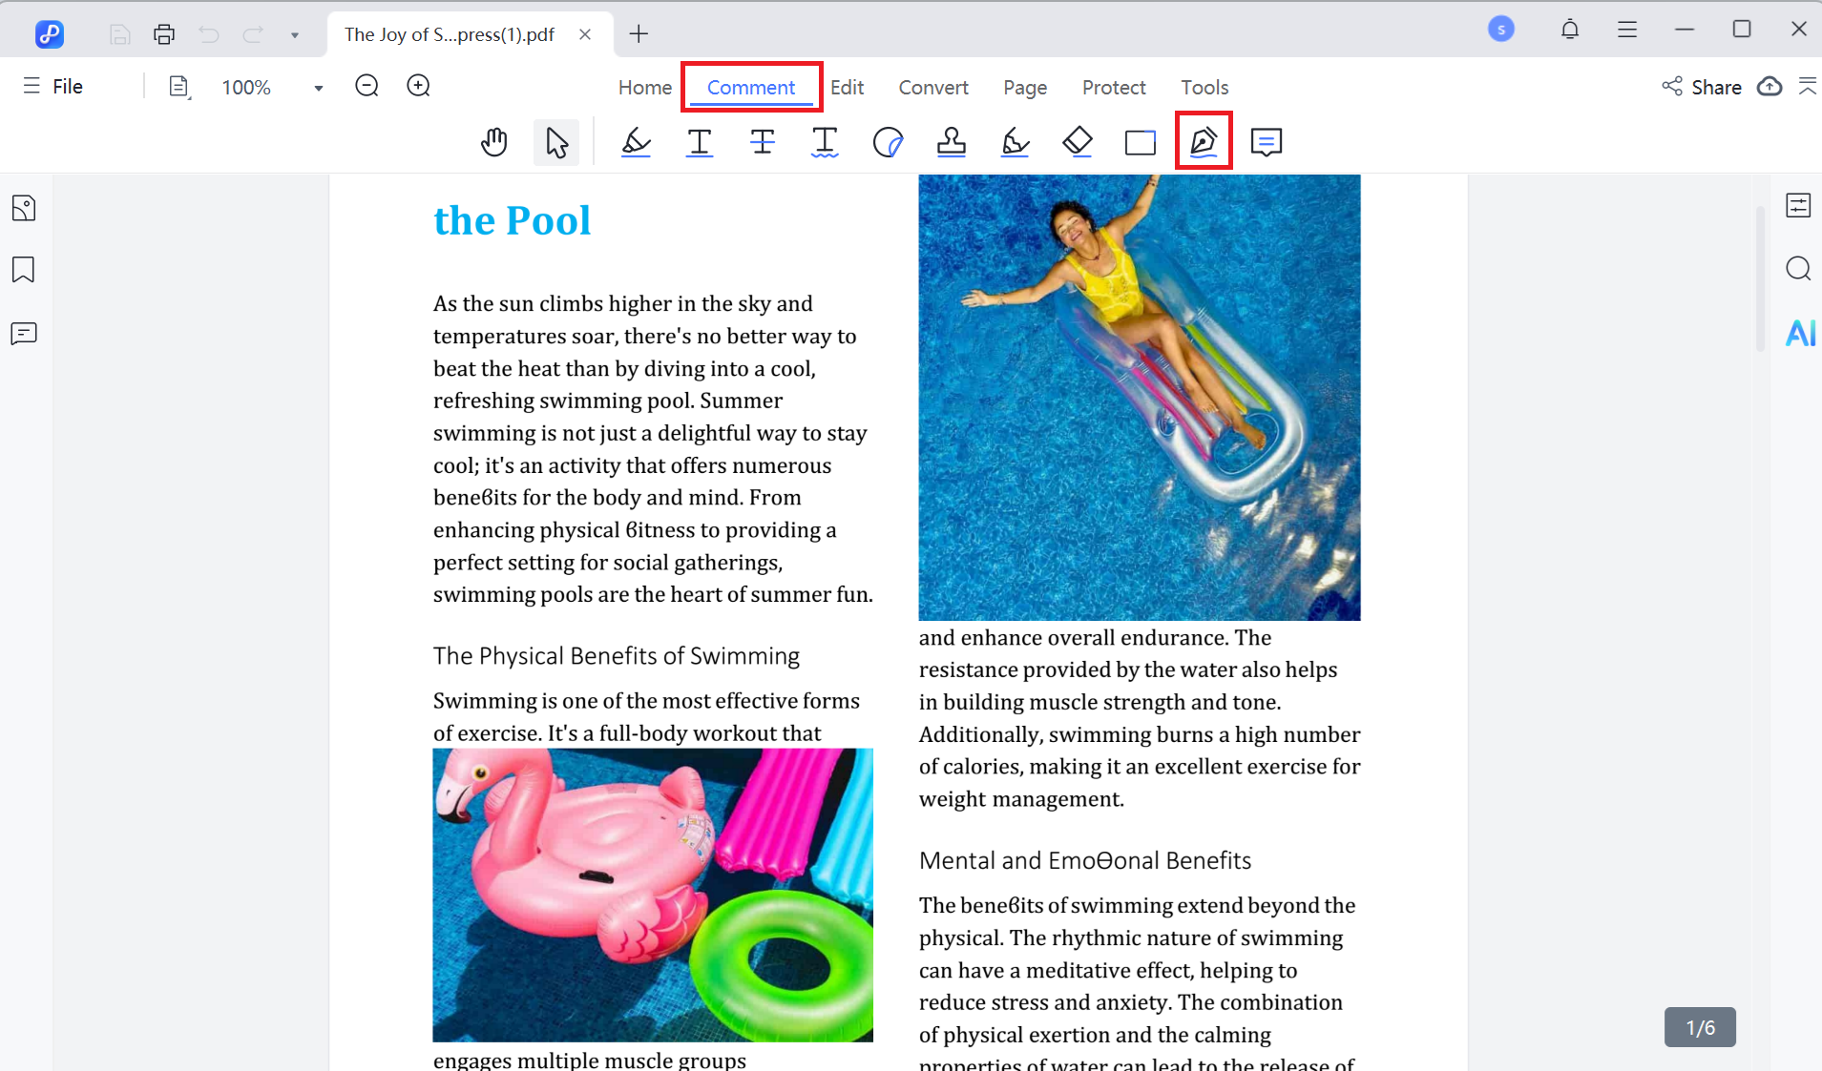Select the Highlight tool

coord(636,142)
